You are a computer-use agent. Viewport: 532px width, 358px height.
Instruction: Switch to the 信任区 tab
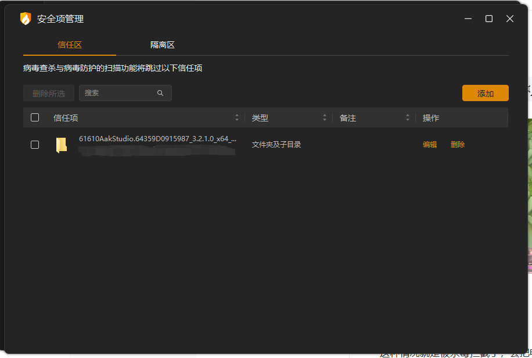tap(70, 45)
